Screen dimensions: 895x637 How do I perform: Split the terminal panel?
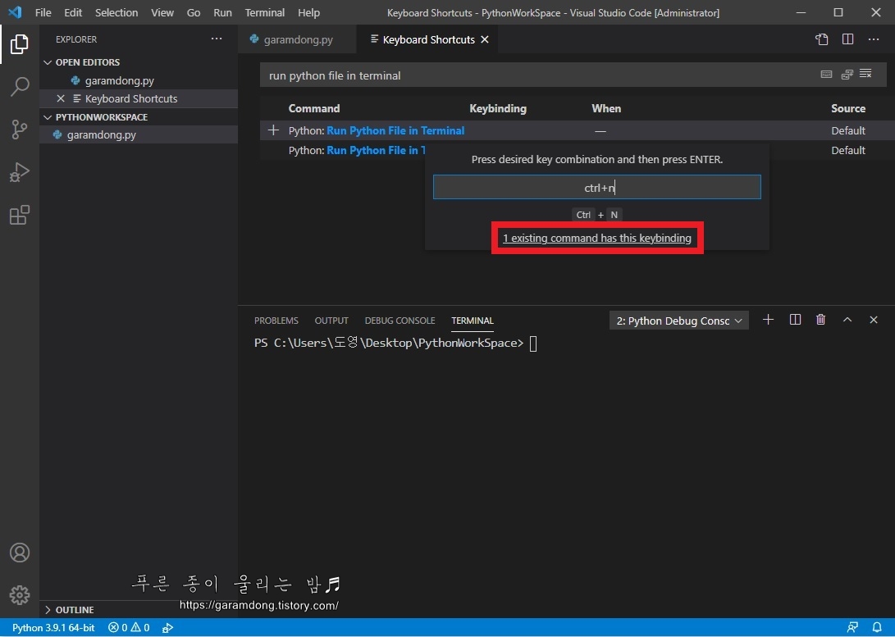[x=795, y=320]
